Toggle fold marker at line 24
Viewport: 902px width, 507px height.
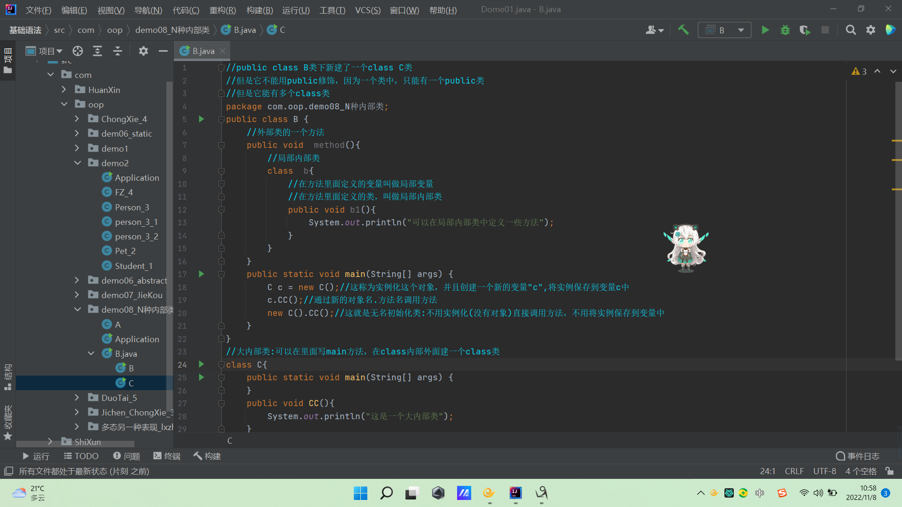pyautogui.click(x=221, y=364)
